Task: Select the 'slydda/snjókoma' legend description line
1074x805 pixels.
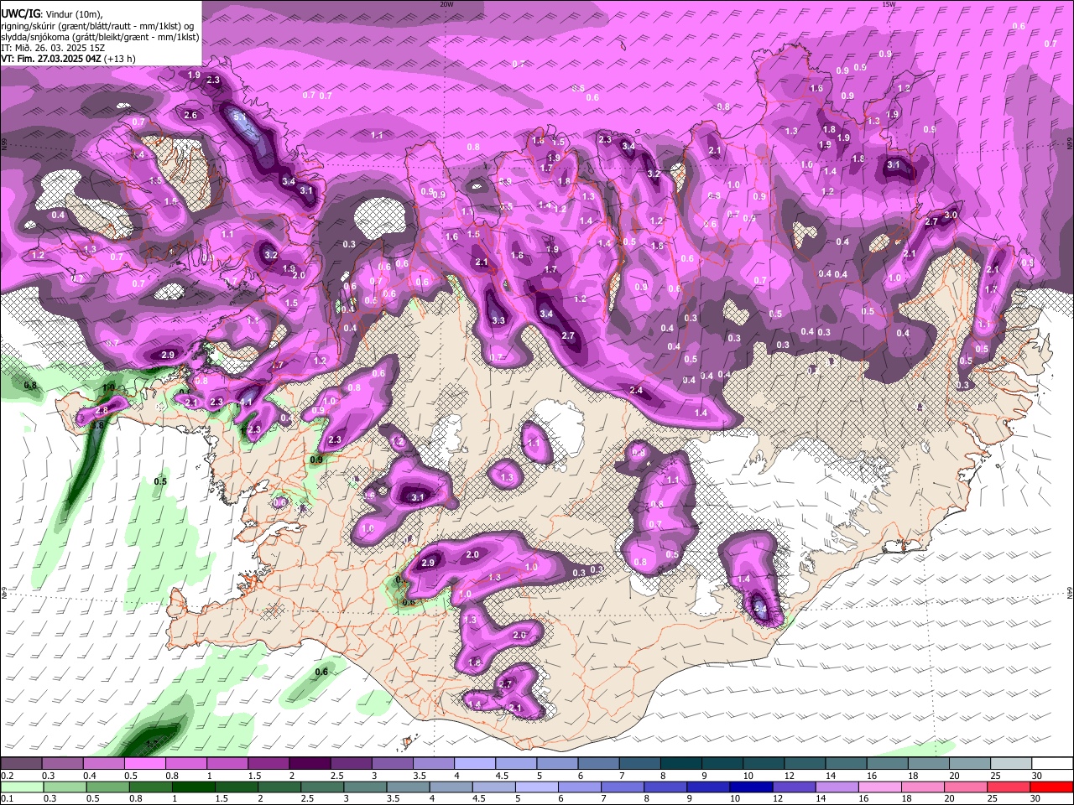Action: click(100, 37)
